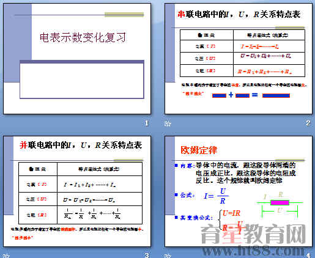Click the formula U=IR on slide 4
The height and width of the screenshot is (258, 315).
point(231,213)
